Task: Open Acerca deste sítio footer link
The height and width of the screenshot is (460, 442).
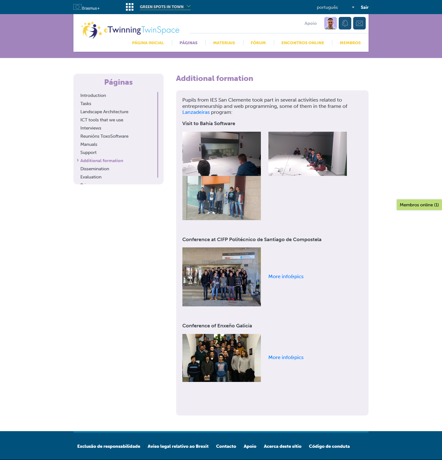Action: click(x=283, y=446)
